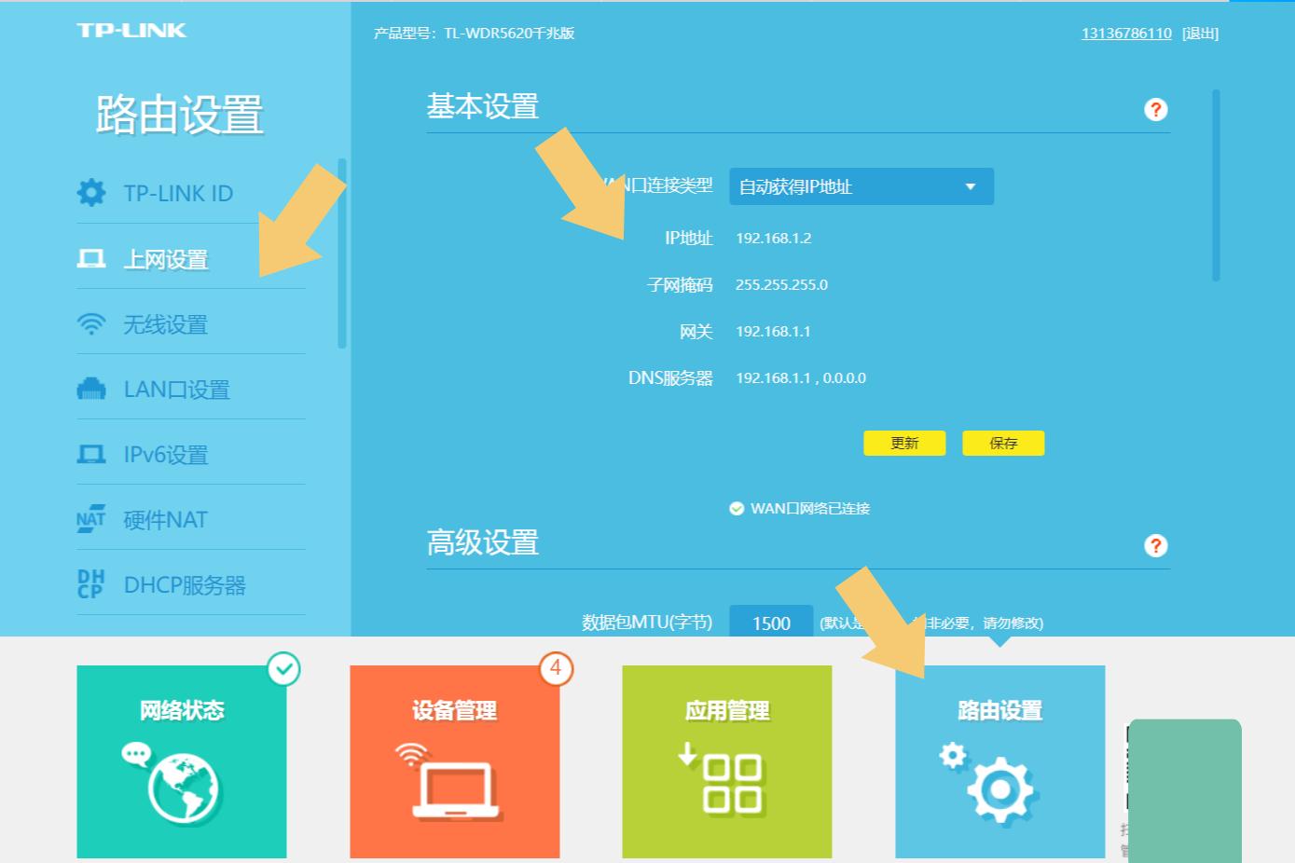The width and height of the screenshot is (1295, 863).
Task: Click the 数据包MTU field showing 1500
Action: (771, 623)
